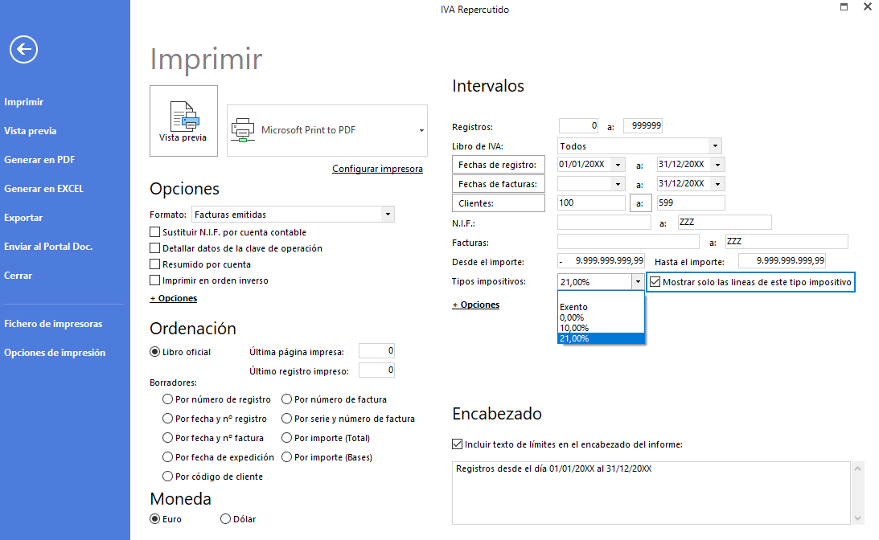Expand + Opciones under Intervalos
Screen dimensions: 879x540
tap(475, 305)
